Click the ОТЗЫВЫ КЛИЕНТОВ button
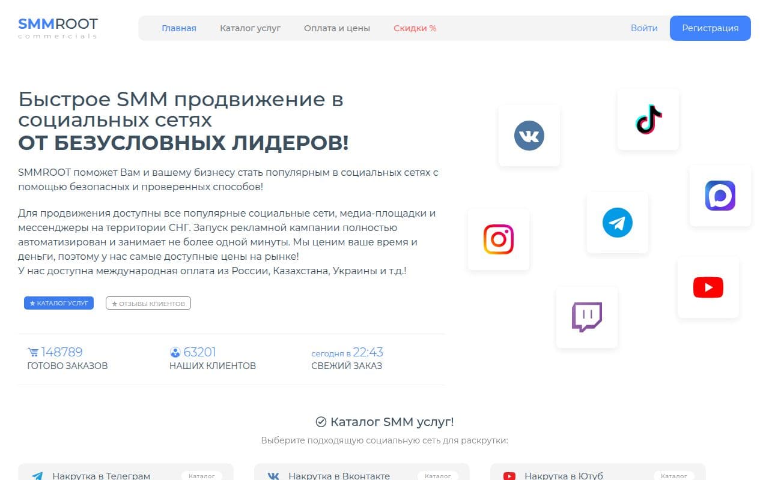This screenshot has width=769, height=480. pyautogui.click(x=148, y=304)
